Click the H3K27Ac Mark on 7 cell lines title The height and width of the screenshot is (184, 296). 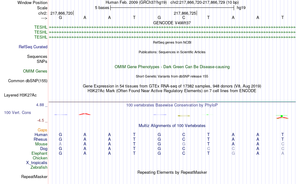172,91
